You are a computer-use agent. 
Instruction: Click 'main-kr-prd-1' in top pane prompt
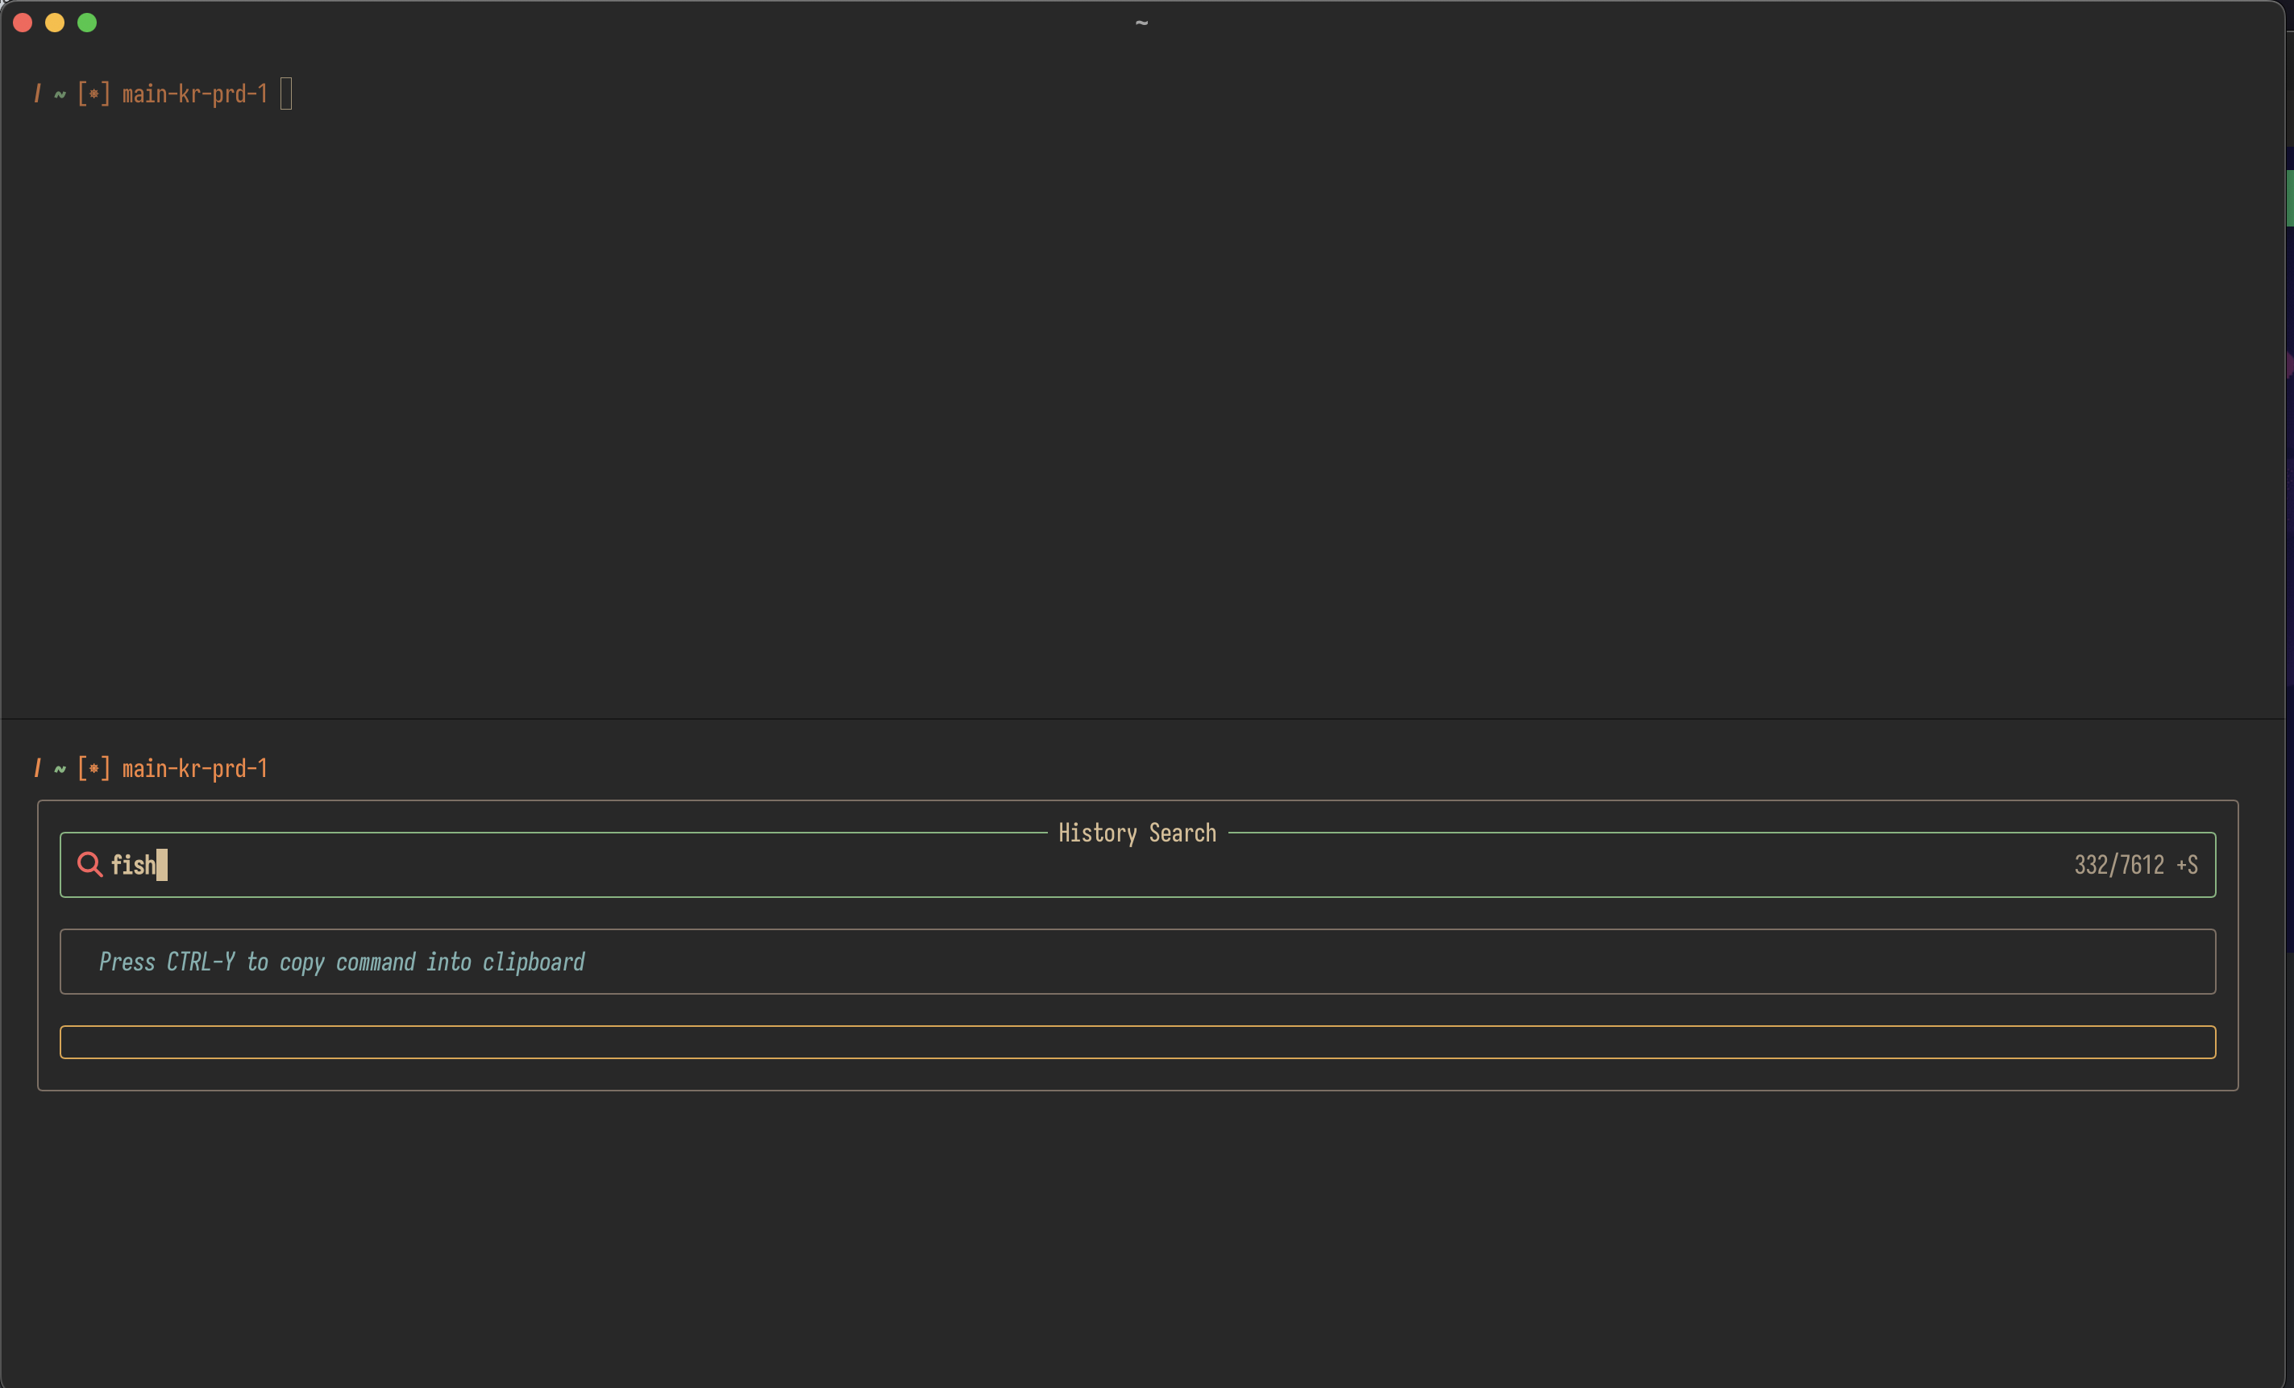[194, 94]
